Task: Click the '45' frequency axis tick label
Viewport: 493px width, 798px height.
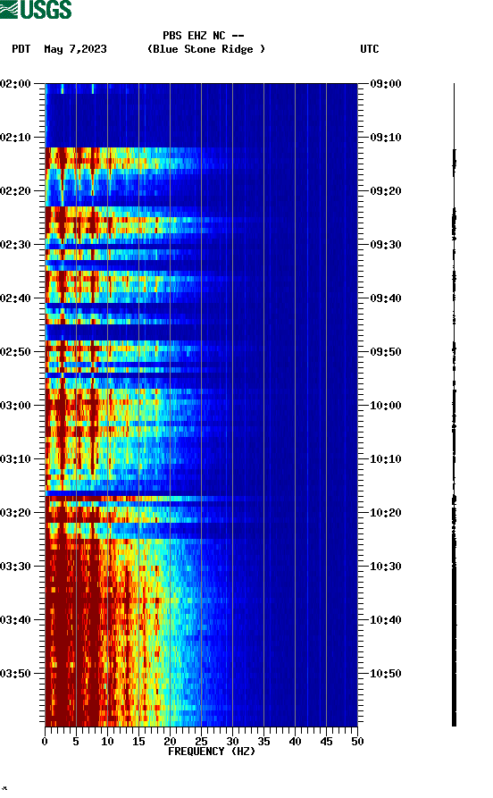Action: [326, 742]
